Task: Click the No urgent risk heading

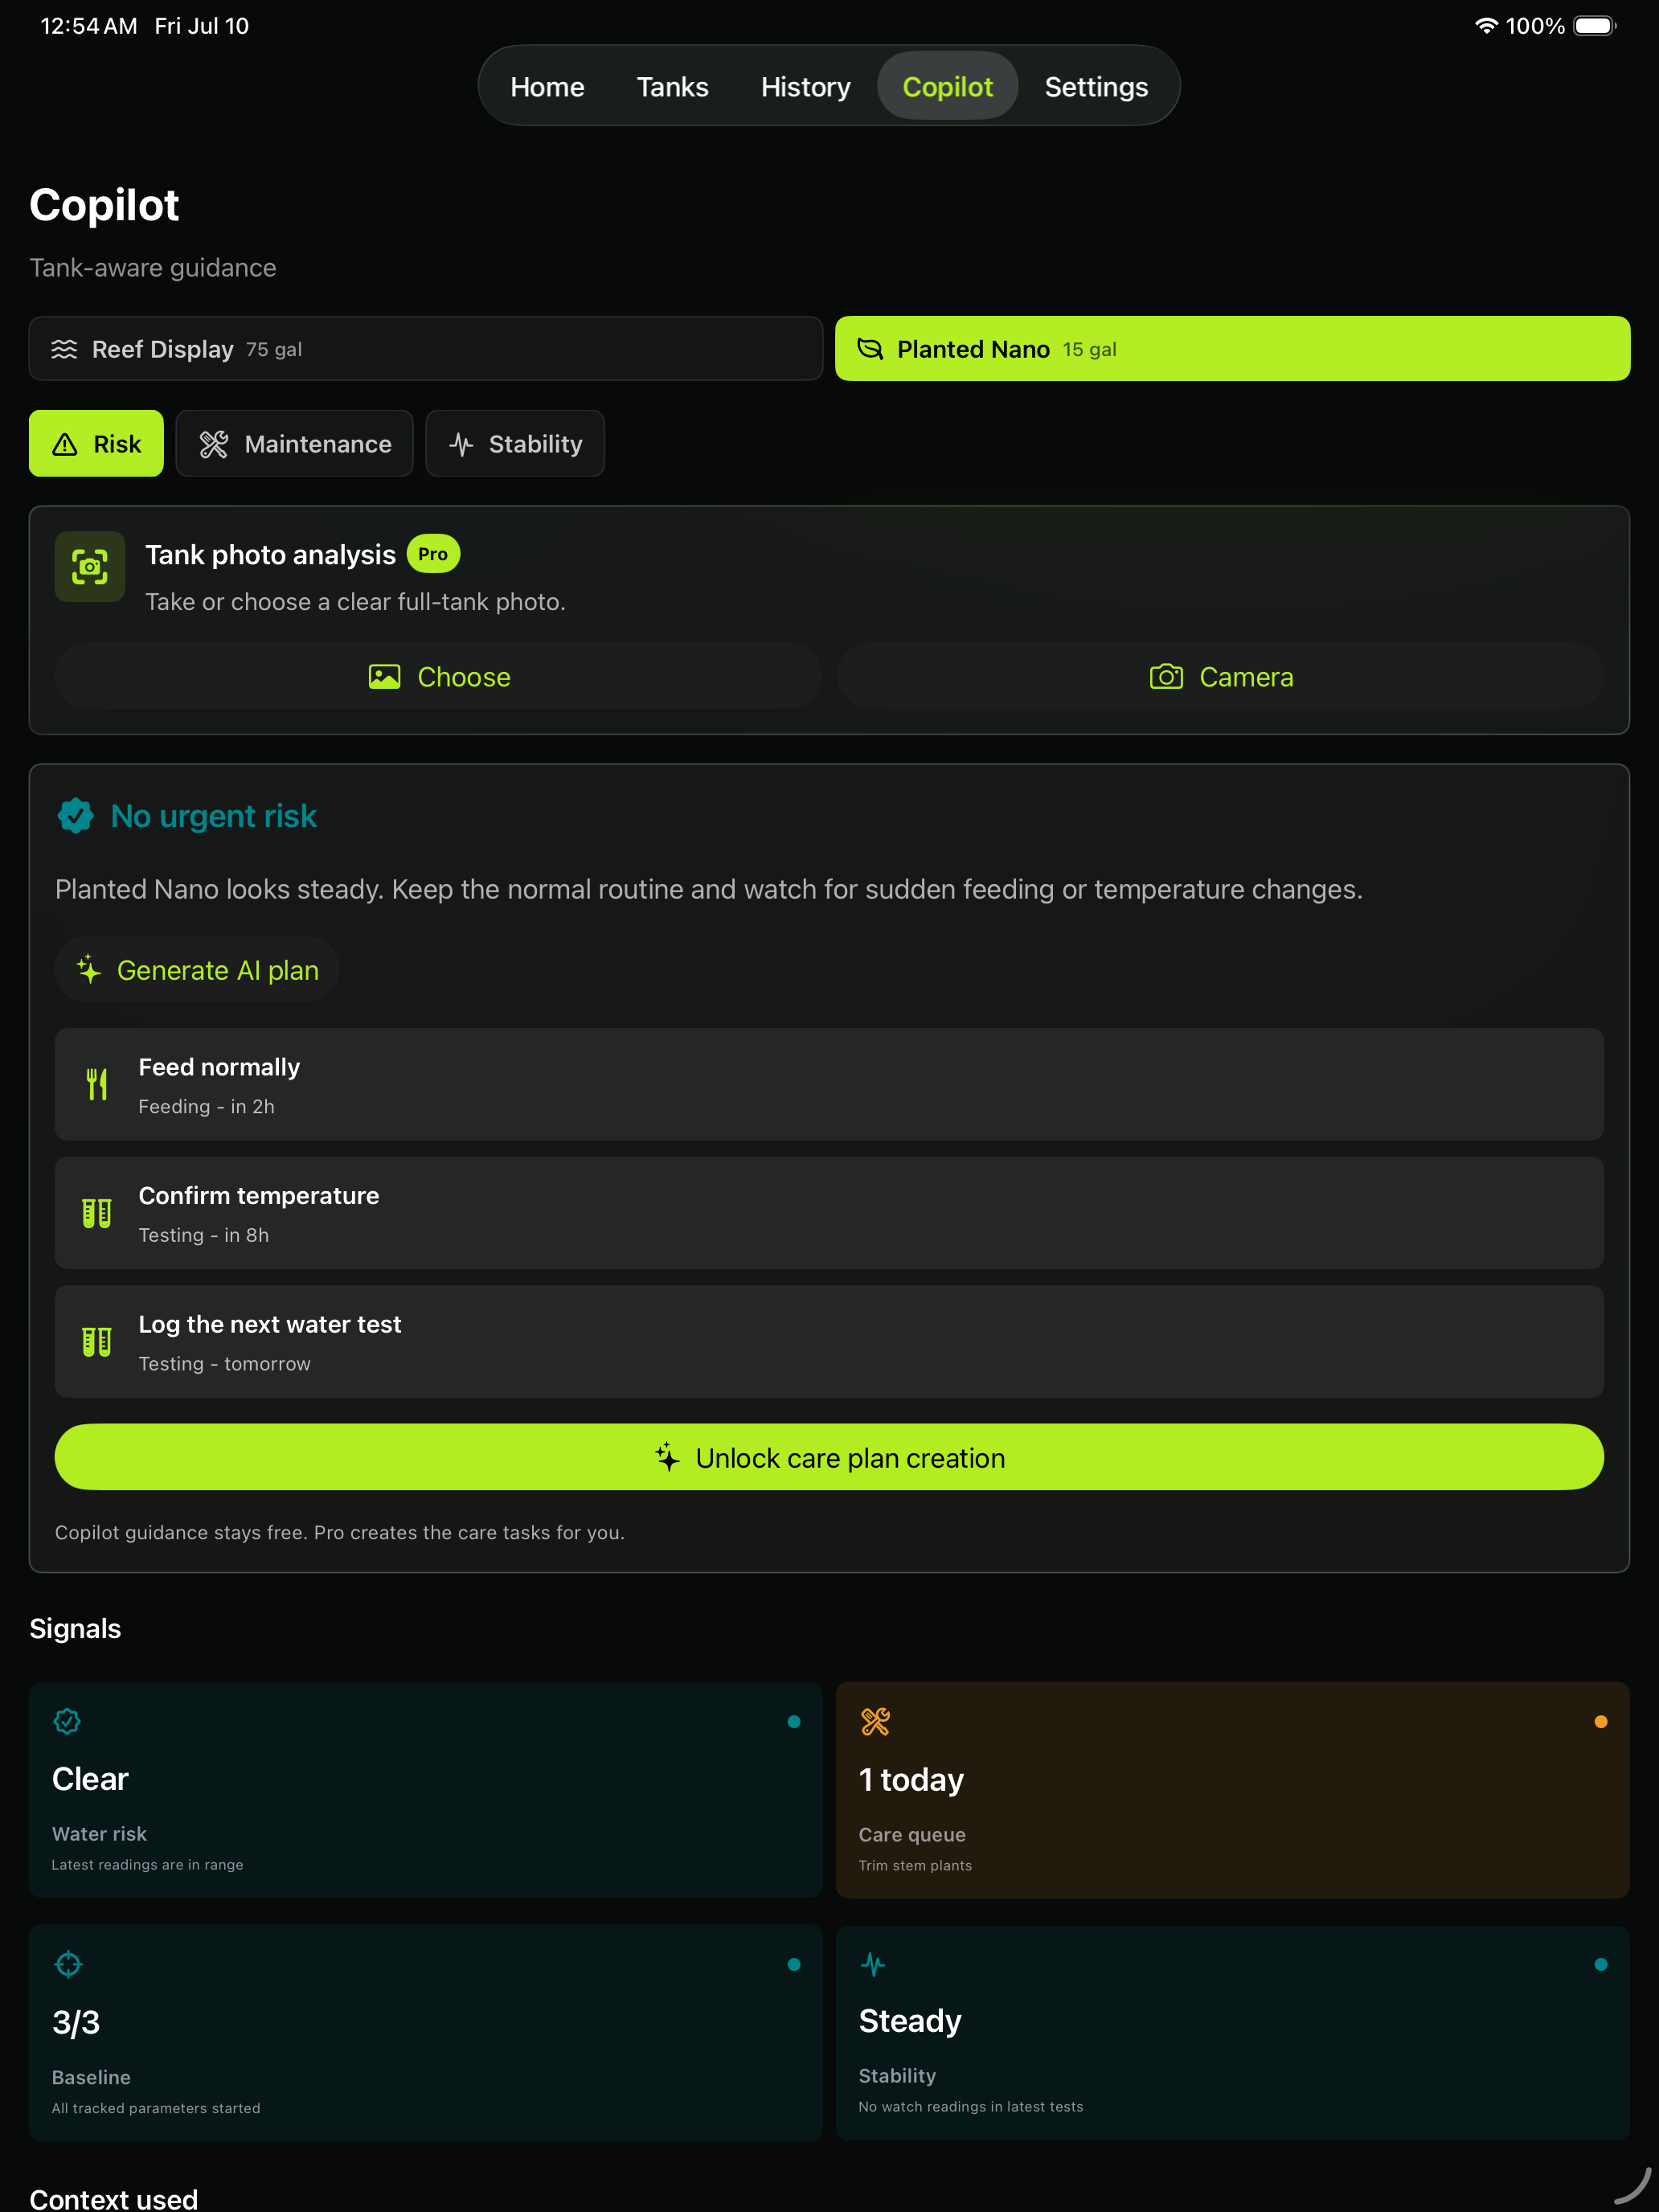Action: tap(214, 816)
